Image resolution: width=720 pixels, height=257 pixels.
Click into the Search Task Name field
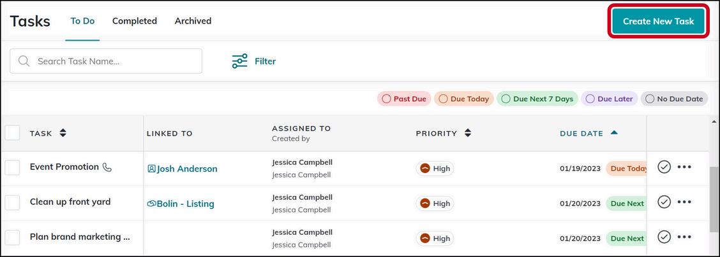tap(115, 61)
